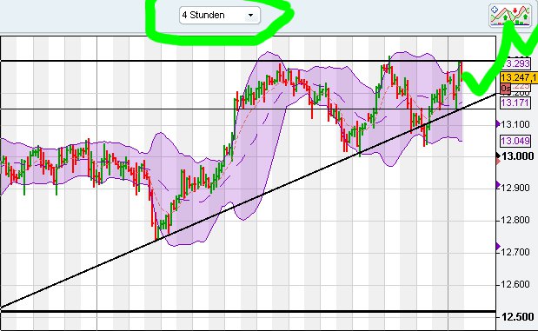Click the bold 13.000 price axis value
This screenshot has width=538, height=331.
tap(518, 156)
